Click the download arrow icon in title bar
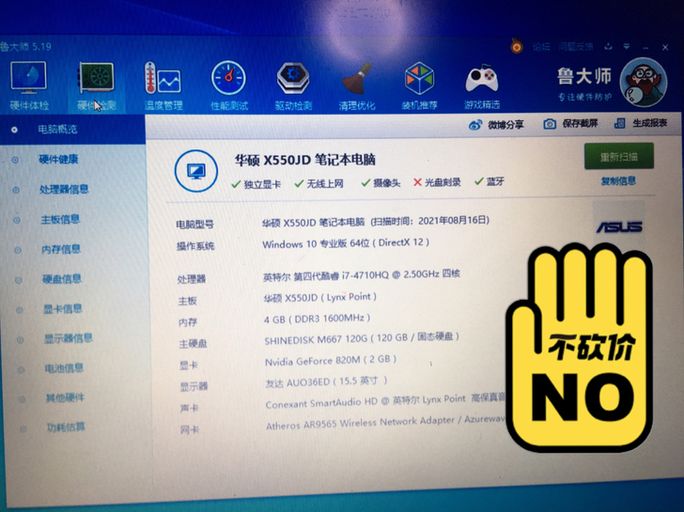The height and width of the screenshot is (512, 684). [609, 46]
